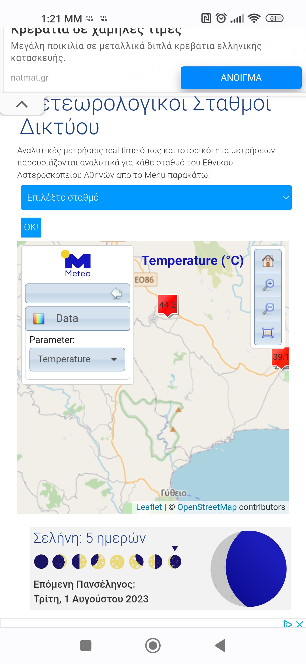Open the Temperature parameter dropdown
This screenshot has width=306, height=664.
pos(77,359)
